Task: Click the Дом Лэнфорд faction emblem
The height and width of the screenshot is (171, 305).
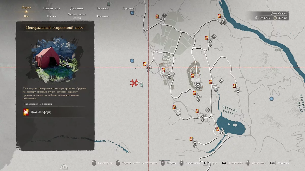Action: click(x=26, y=112)
